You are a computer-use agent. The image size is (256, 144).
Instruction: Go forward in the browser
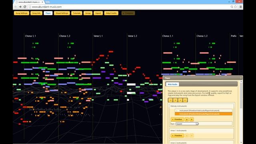pos(20,7)
